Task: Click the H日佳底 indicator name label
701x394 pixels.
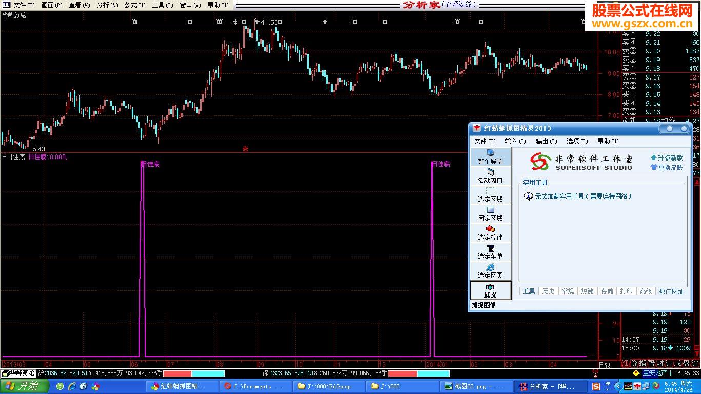Action: pos(14,157)
